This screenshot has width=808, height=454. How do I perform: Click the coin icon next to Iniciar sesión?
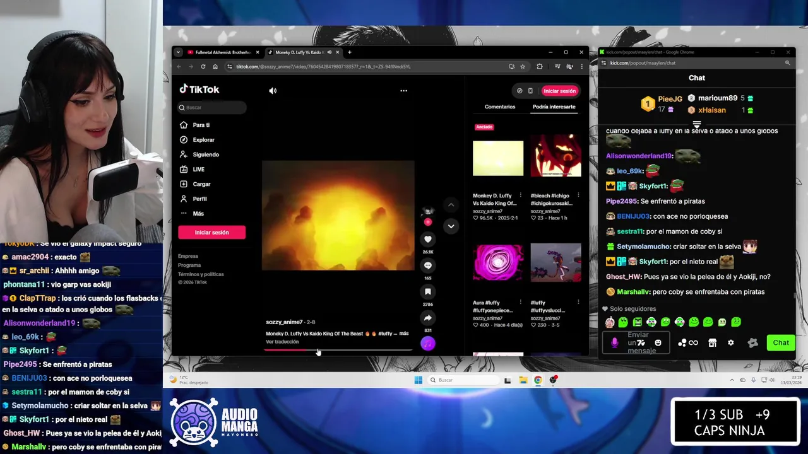[x=520, y=91]
